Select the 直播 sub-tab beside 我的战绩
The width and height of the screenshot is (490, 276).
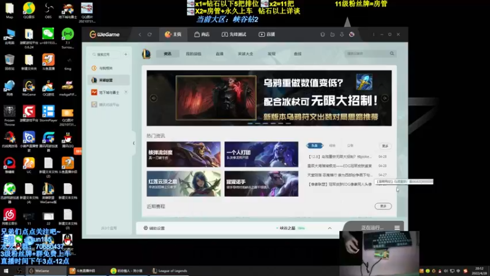coord(219,54)
